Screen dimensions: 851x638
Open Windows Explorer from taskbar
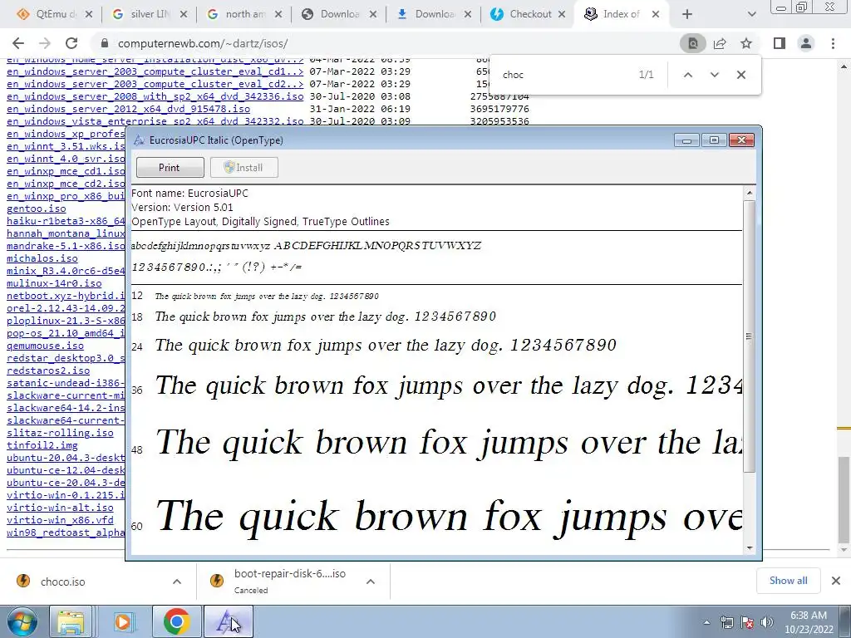coord(71,621)
